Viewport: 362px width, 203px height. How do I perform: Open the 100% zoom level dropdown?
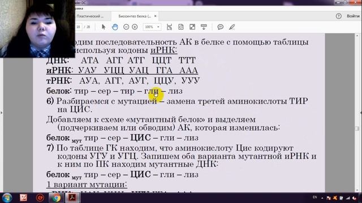click(x=152, y=27)
